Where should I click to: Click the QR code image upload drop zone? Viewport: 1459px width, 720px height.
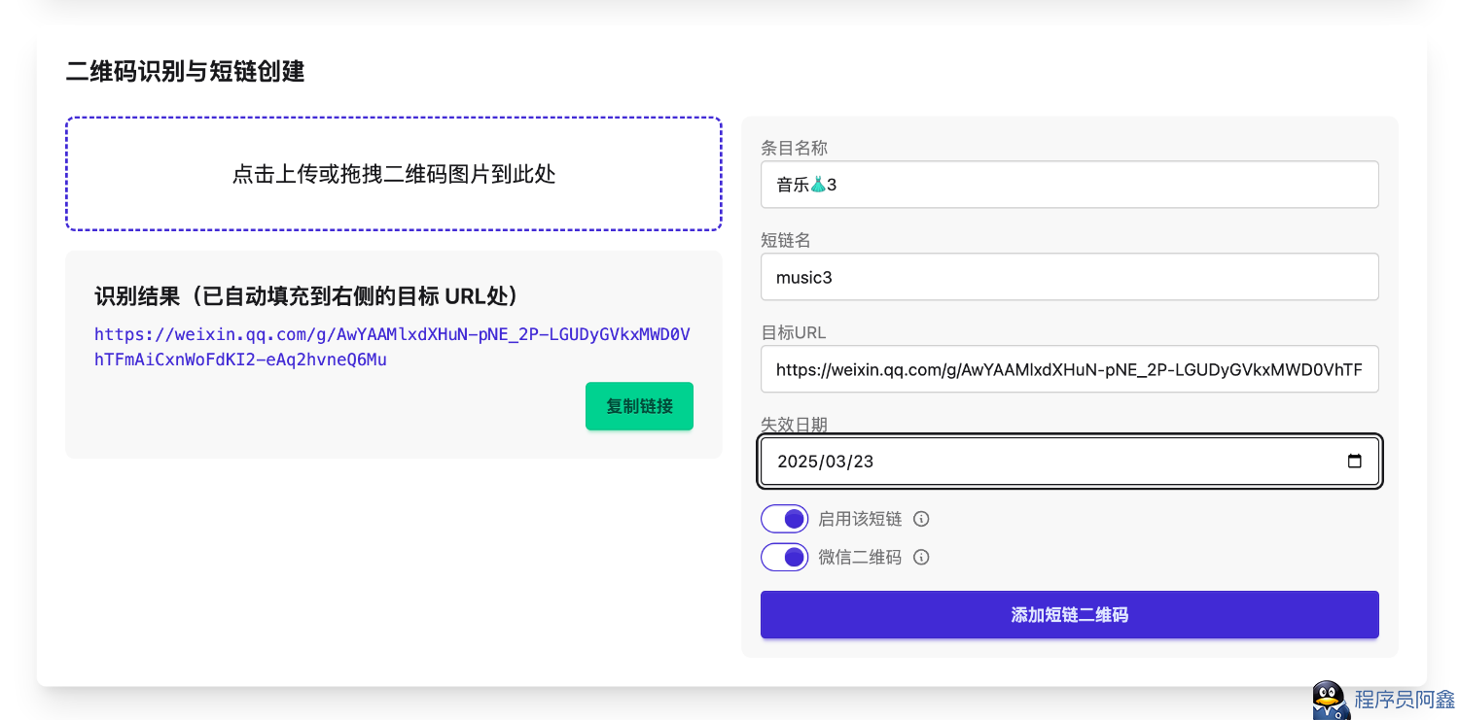click(394, 174)
